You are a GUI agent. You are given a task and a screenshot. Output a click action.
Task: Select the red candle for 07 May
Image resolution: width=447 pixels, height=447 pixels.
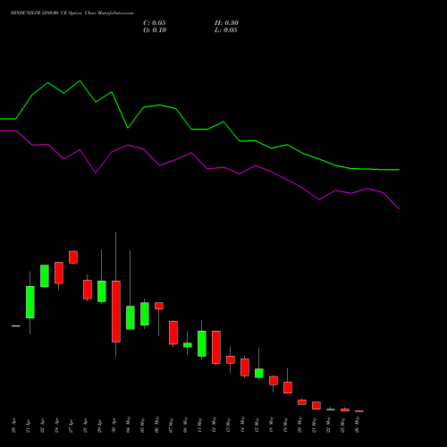click(173, 333)
